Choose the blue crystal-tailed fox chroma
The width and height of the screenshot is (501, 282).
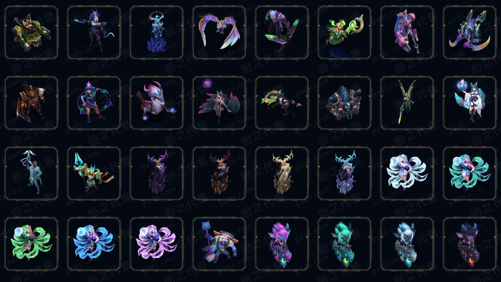click(94, 244)
